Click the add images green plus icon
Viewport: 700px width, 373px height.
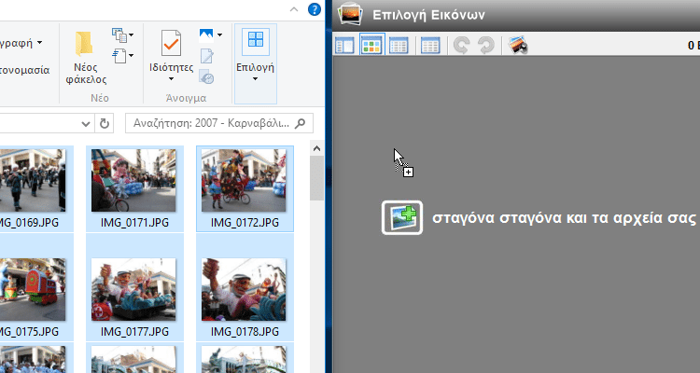pos(401,217)
